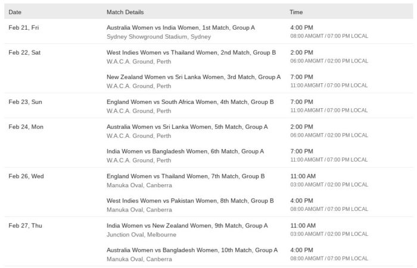Screen dimensions: 417x268
Task: Open Australia vs Bangladesh Women 10th Match
Action: pos(192,250)
